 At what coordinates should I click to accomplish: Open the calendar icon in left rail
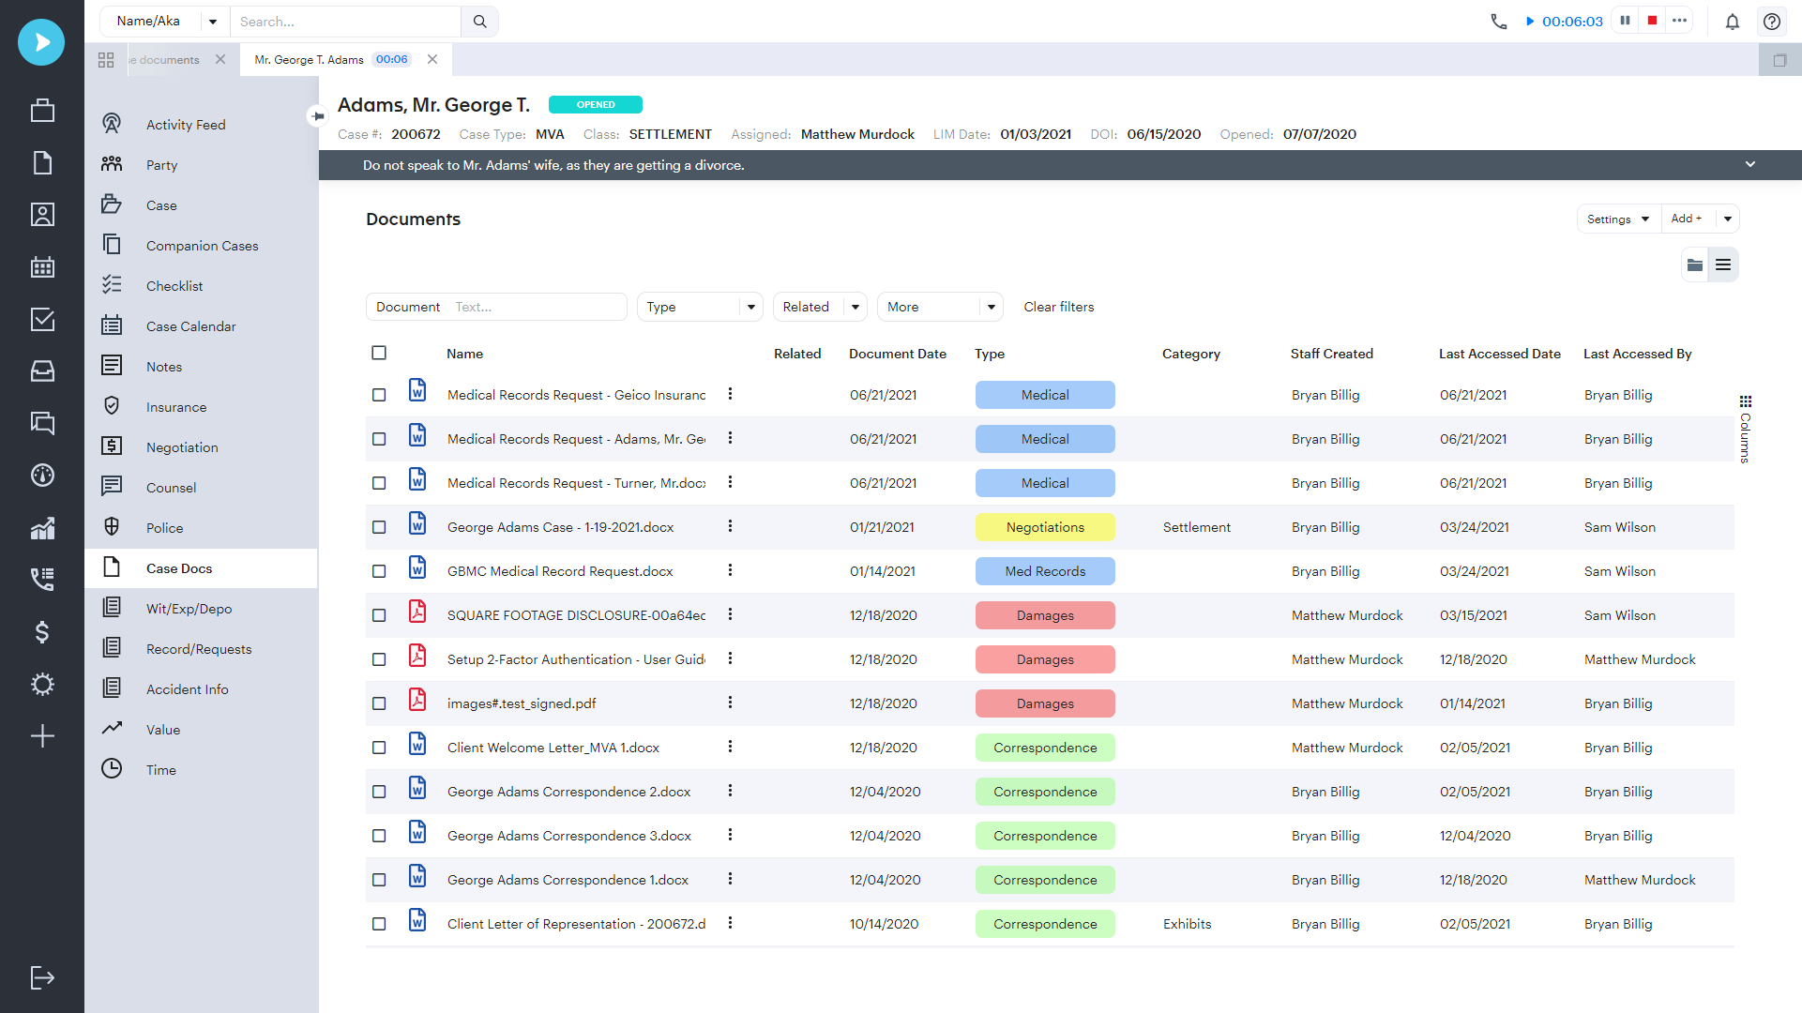42,267
